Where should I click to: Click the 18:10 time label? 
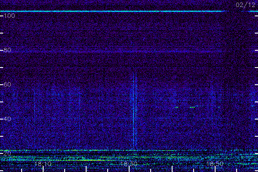click(x=43, y=164)
